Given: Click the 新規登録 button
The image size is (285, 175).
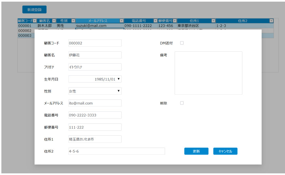Looking at the screenshot, I should [x=34, y=9].
